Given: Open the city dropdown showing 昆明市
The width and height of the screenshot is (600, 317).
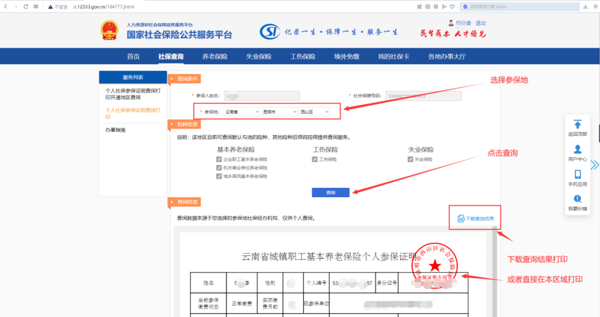Looking at the screenshot, I should 279,112.
